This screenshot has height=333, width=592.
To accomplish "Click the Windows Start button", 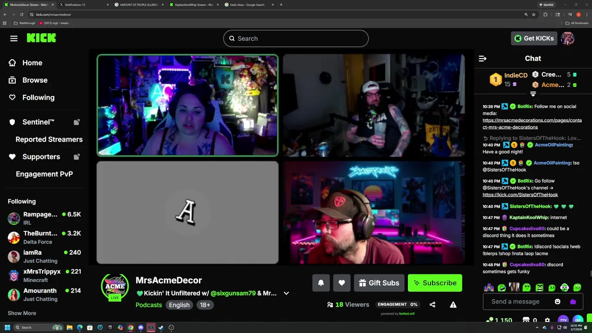I will (7, 327).
